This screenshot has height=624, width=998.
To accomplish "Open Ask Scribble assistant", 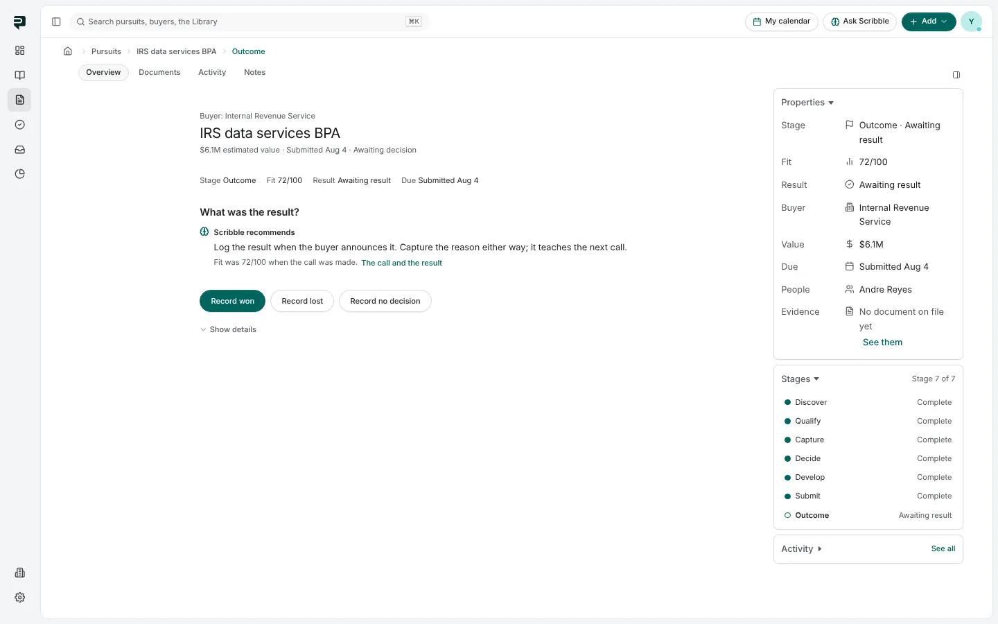I will 860,21.
